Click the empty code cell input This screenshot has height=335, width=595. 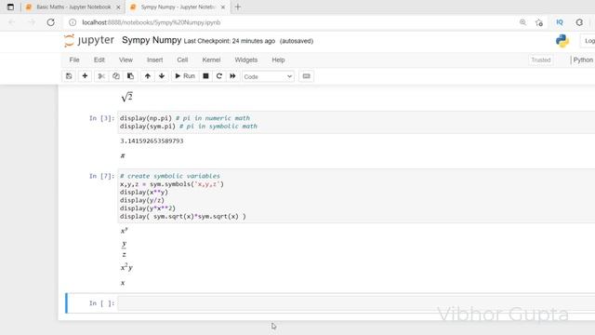tap(356, 303)
